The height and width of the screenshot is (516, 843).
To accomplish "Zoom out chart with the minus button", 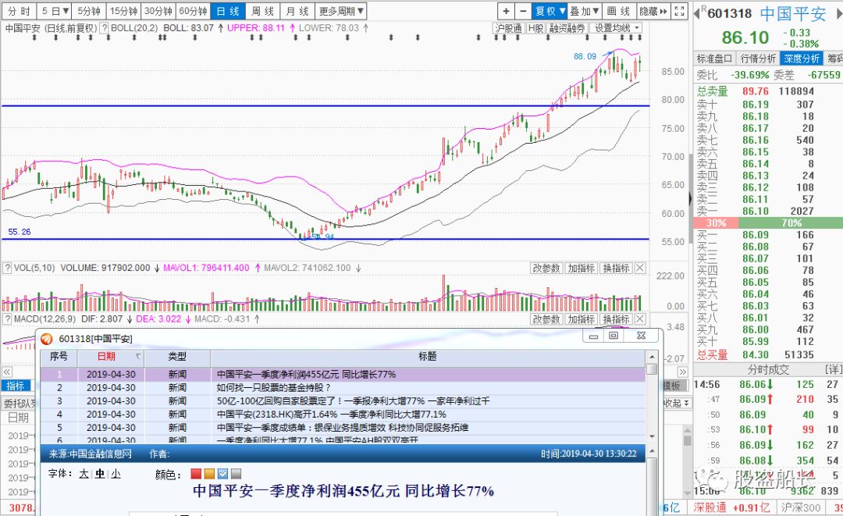I will point(522,11).
